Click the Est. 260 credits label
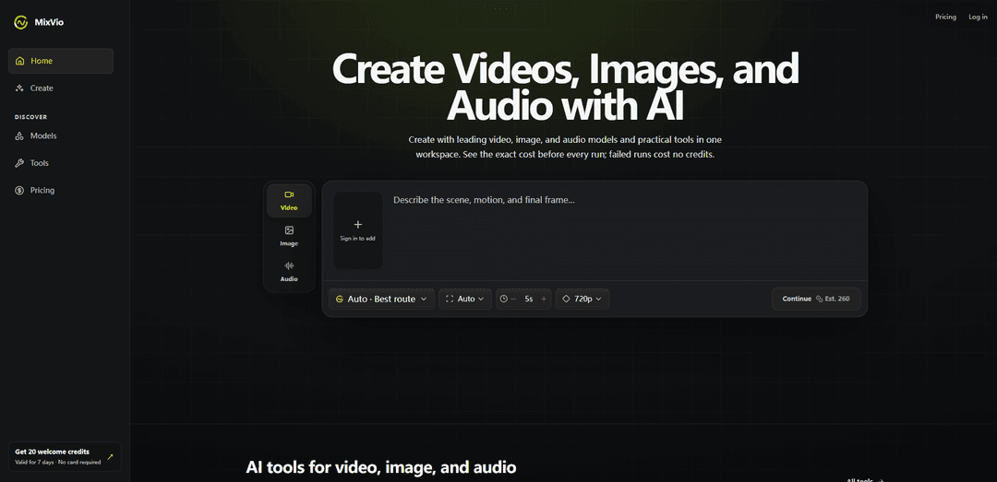 pos(833,299)
